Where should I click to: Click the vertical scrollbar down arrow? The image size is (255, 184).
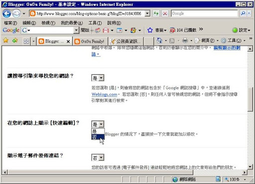point(250,167)
